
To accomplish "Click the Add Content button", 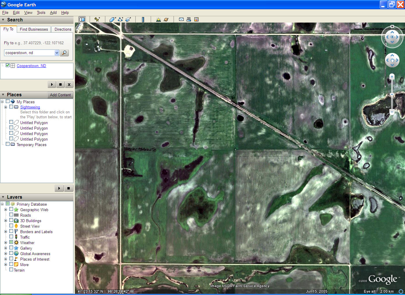I will [x=60, y=95].
